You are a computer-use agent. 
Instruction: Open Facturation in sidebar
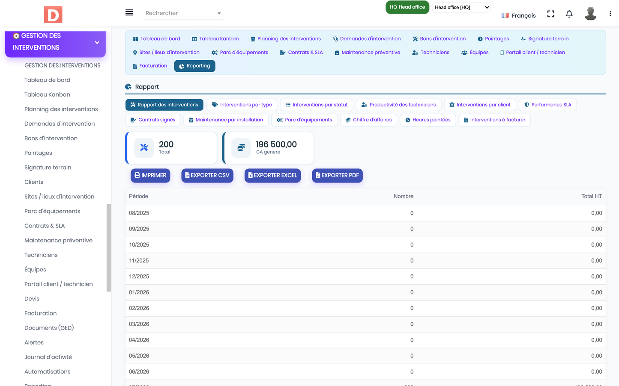click(x=40, y=313)
